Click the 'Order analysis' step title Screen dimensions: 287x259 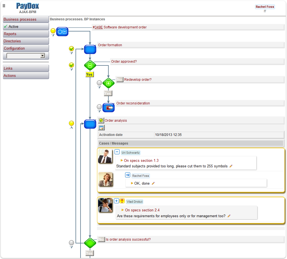point(116,121)
